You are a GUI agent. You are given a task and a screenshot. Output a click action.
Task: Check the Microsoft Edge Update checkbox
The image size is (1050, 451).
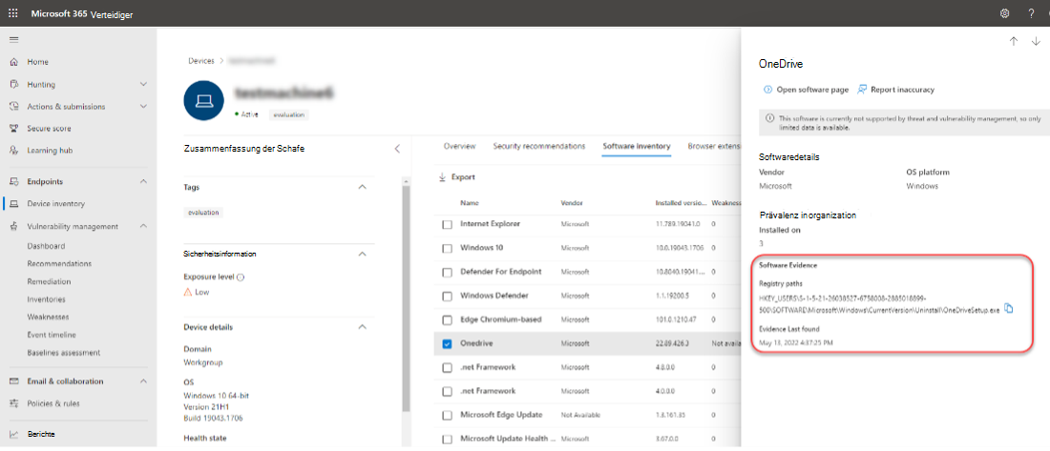[x=447, y=416]
